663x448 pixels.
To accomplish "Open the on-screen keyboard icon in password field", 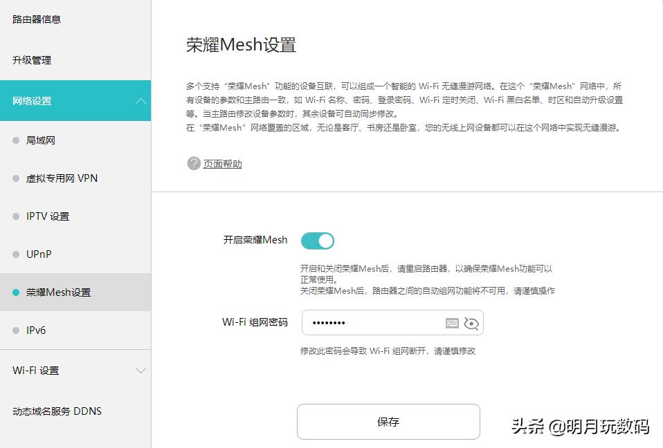I will [452, 323].
